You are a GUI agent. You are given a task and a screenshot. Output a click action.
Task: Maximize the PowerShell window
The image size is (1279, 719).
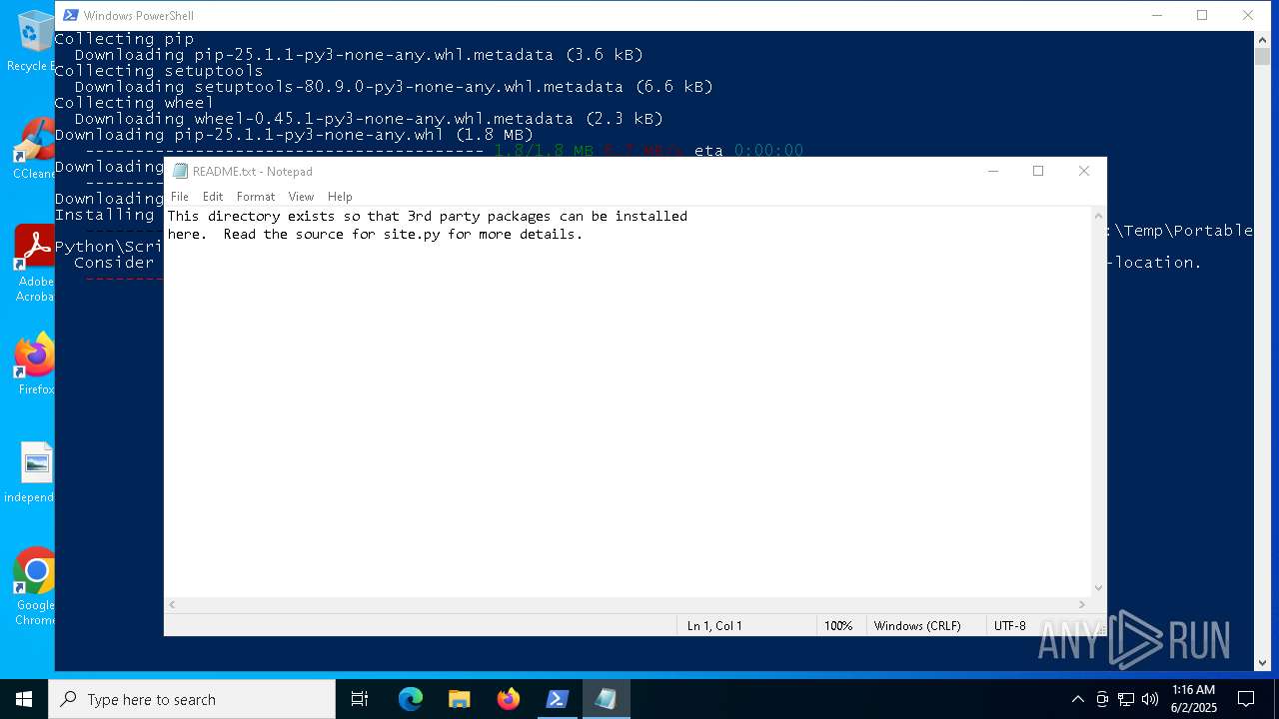(x=1202, y=15)
